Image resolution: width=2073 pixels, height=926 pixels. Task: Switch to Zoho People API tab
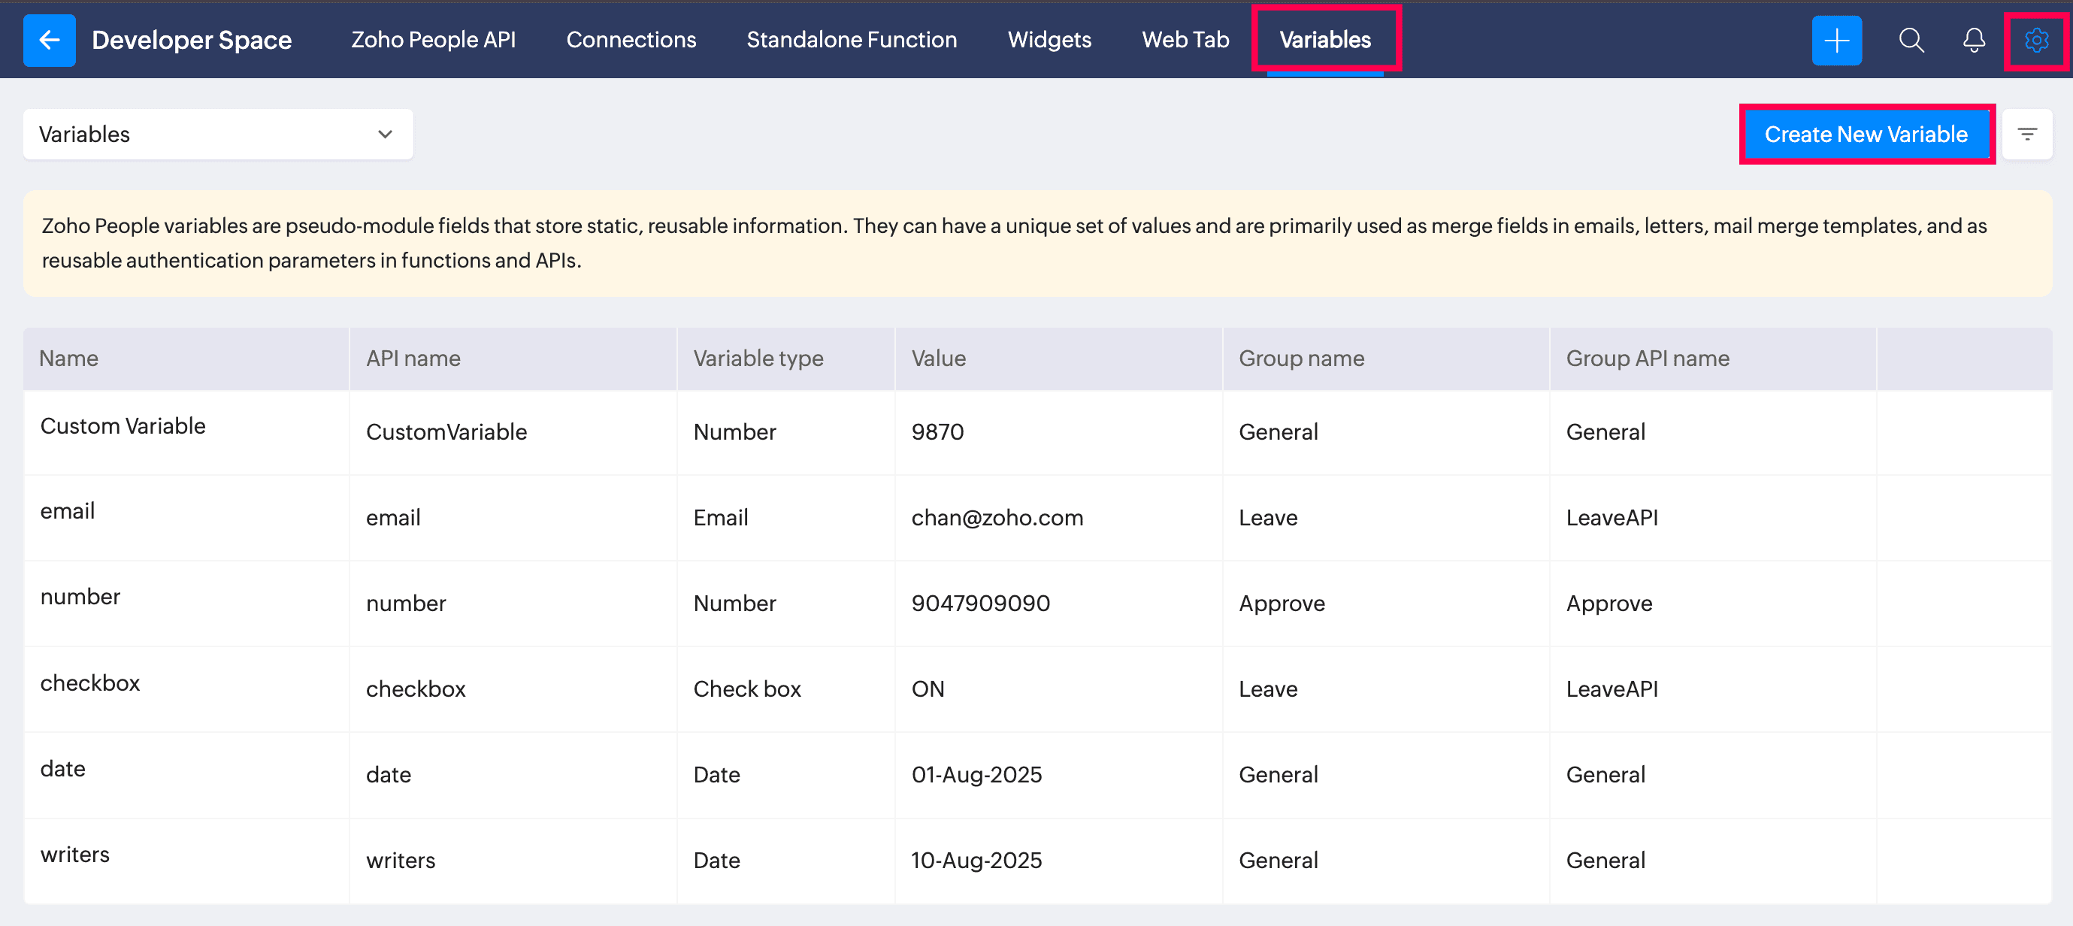click(x=433, y=41)
